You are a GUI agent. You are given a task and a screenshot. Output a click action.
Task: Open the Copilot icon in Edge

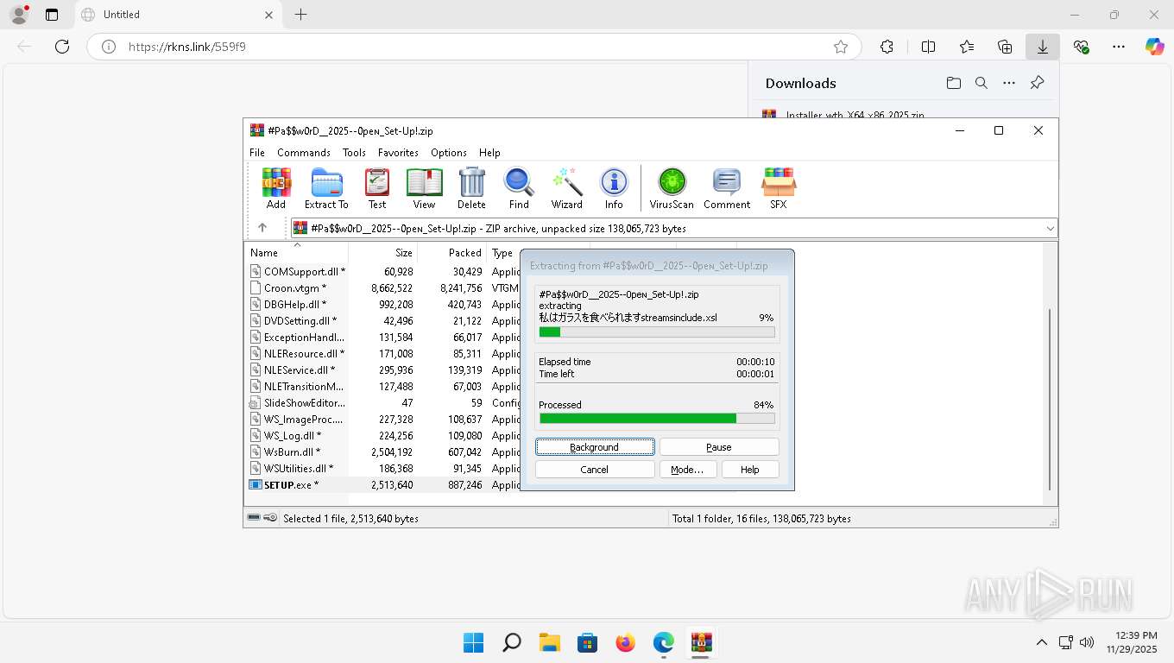click(x=1154, y=47)
